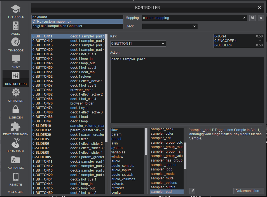Open the Audio settings speaker icon
The width and height of the screenshot is (267, 197).
pyautogui.click(x=16, y=26)
